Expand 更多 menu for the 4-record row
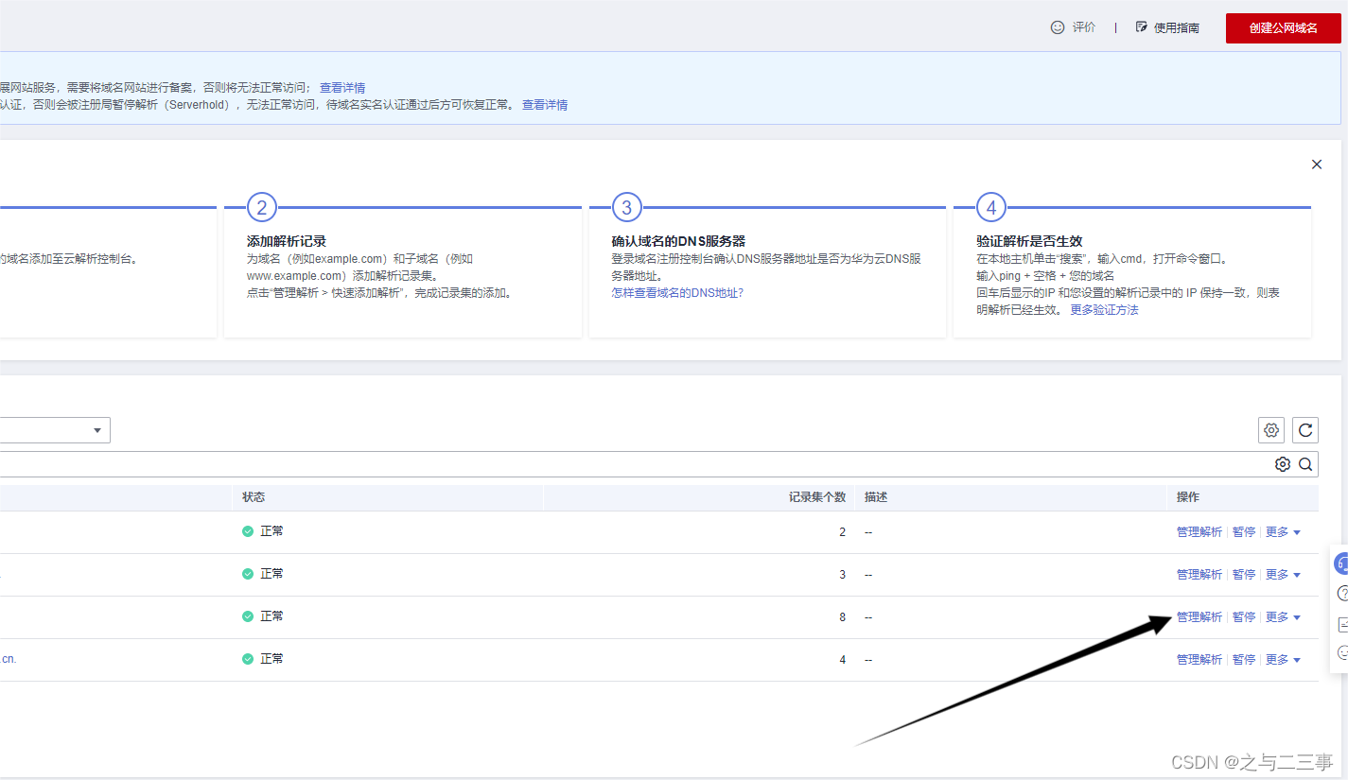1348x780 pixels. coord(1283,660)
